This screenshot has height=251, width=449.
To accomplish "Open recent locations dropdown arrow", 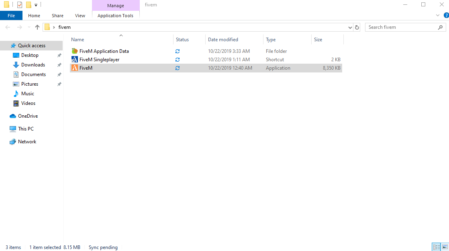I will (x=29, y=27).
